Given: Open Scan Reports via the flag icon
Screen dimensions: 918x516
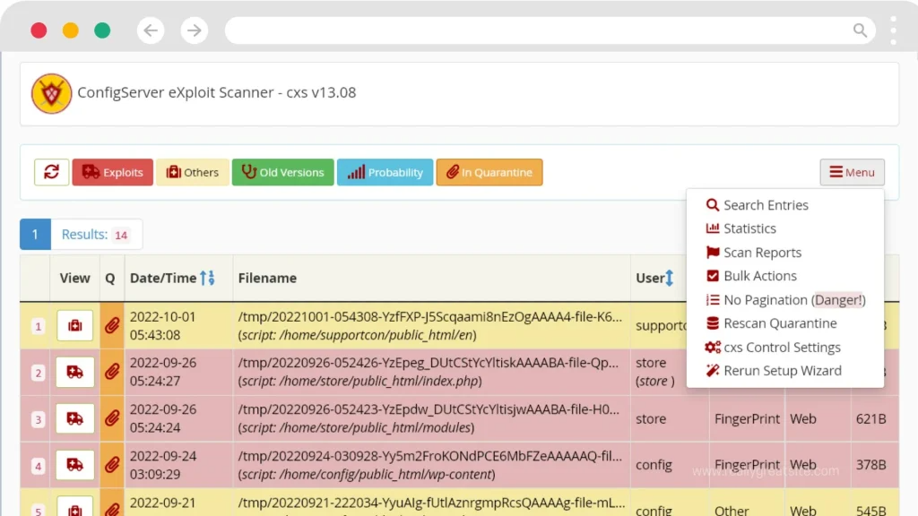Looking at the screenshot, I should [x=761, y=252].
